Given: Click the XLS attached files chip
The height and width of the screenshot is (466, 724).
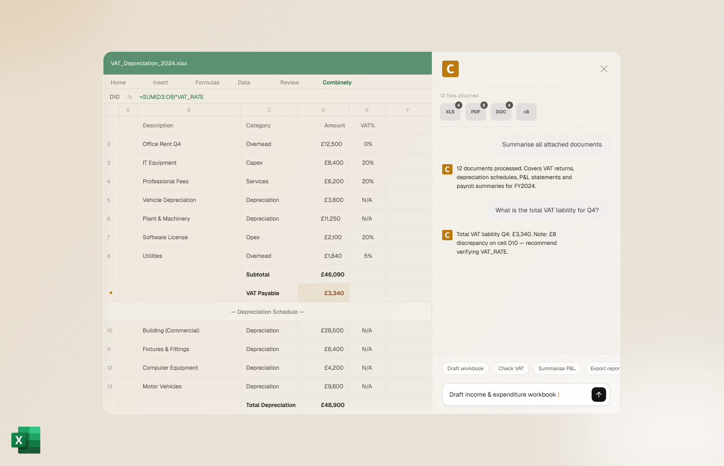Looking at the screenshot, I should tap(450, 112).
